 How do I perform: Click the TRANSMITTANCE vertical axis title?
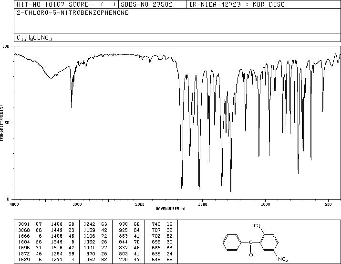click(1, 123)
